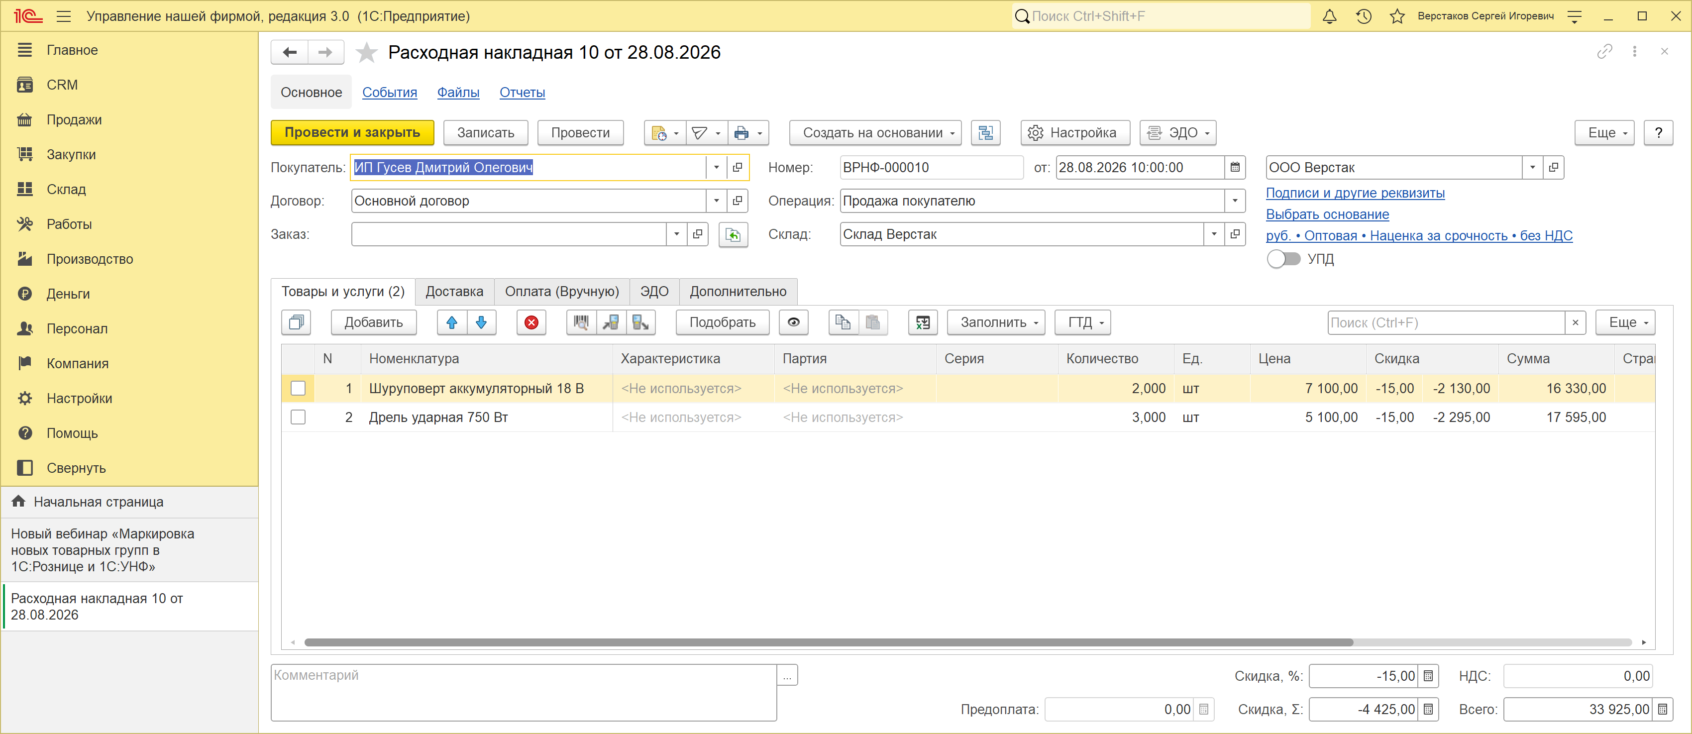Image resolution: width=1692 pixels, height=734 pixels.
Task: Open the Доставка tab
Action: pos(454,292)
